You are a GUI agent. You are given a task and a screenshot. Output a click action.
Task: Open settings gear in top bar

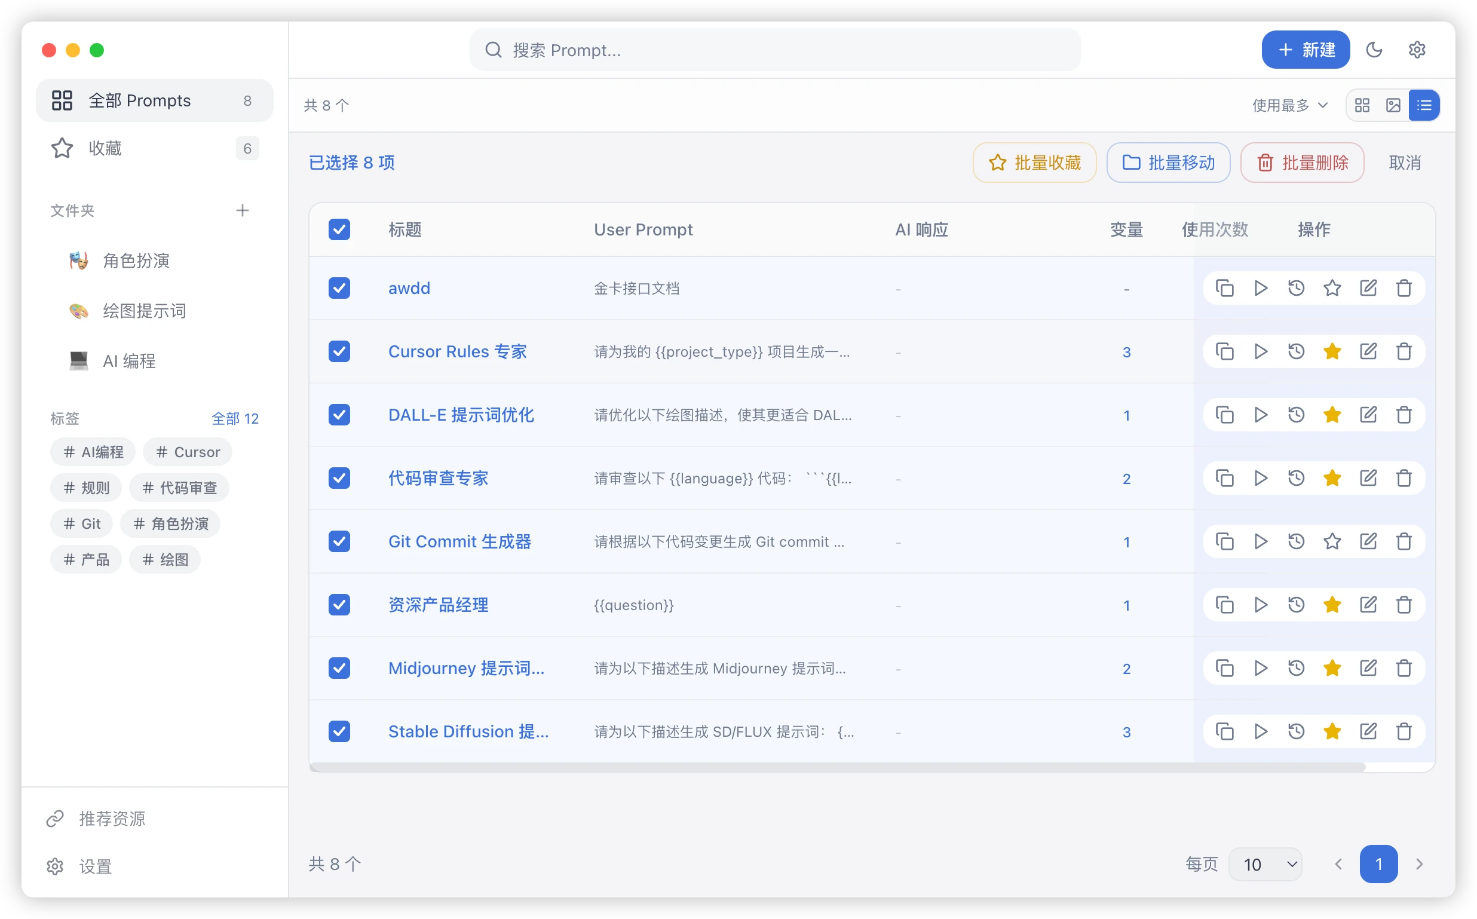tap(1417, 50)
